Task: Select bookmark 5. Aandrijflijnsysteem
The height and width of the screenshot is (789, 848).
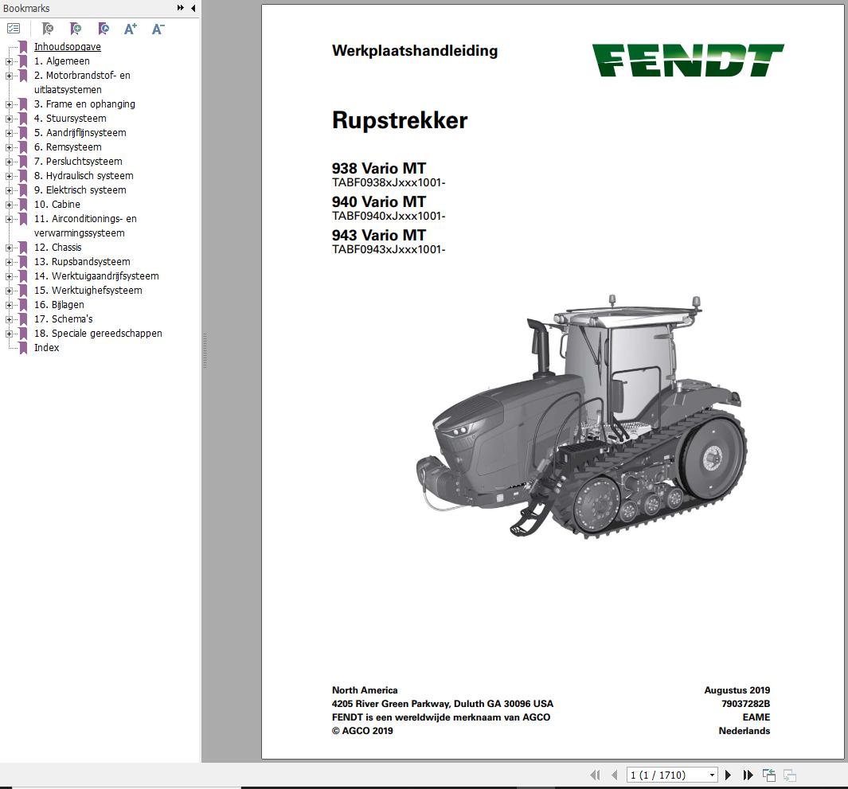Action: click(80, 132)
